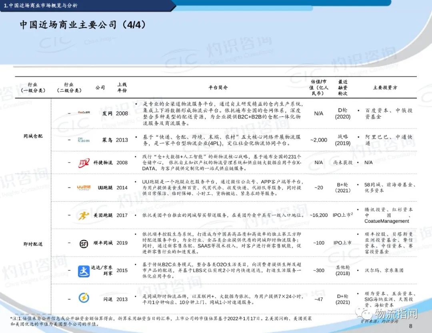Click the slide title 中国近场商业主要公司 (4/4)

coord(83,25)
